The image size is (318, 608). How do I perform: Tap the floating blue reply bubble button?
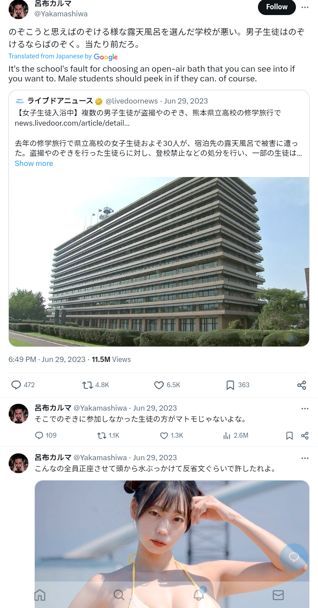click(x=294, y=557)
